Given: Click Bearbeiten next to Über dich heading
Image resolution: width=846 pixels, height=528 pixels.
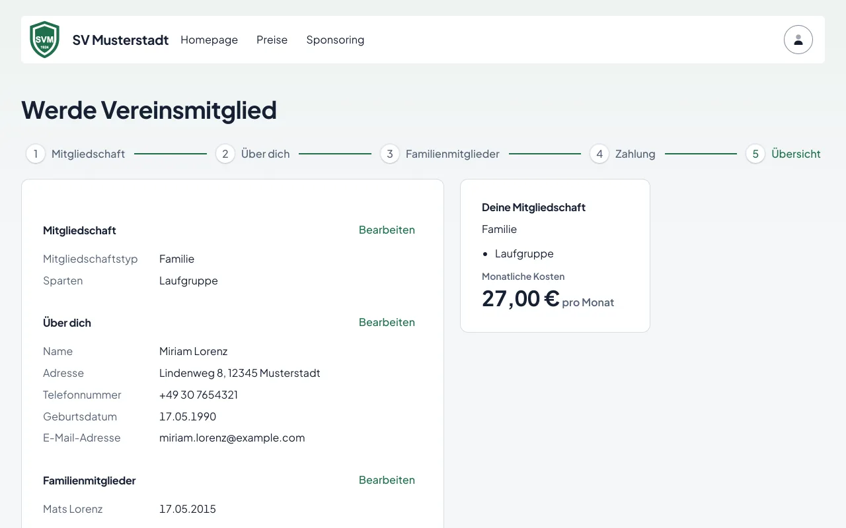Looking at the screenshot, I should point(387,322).
